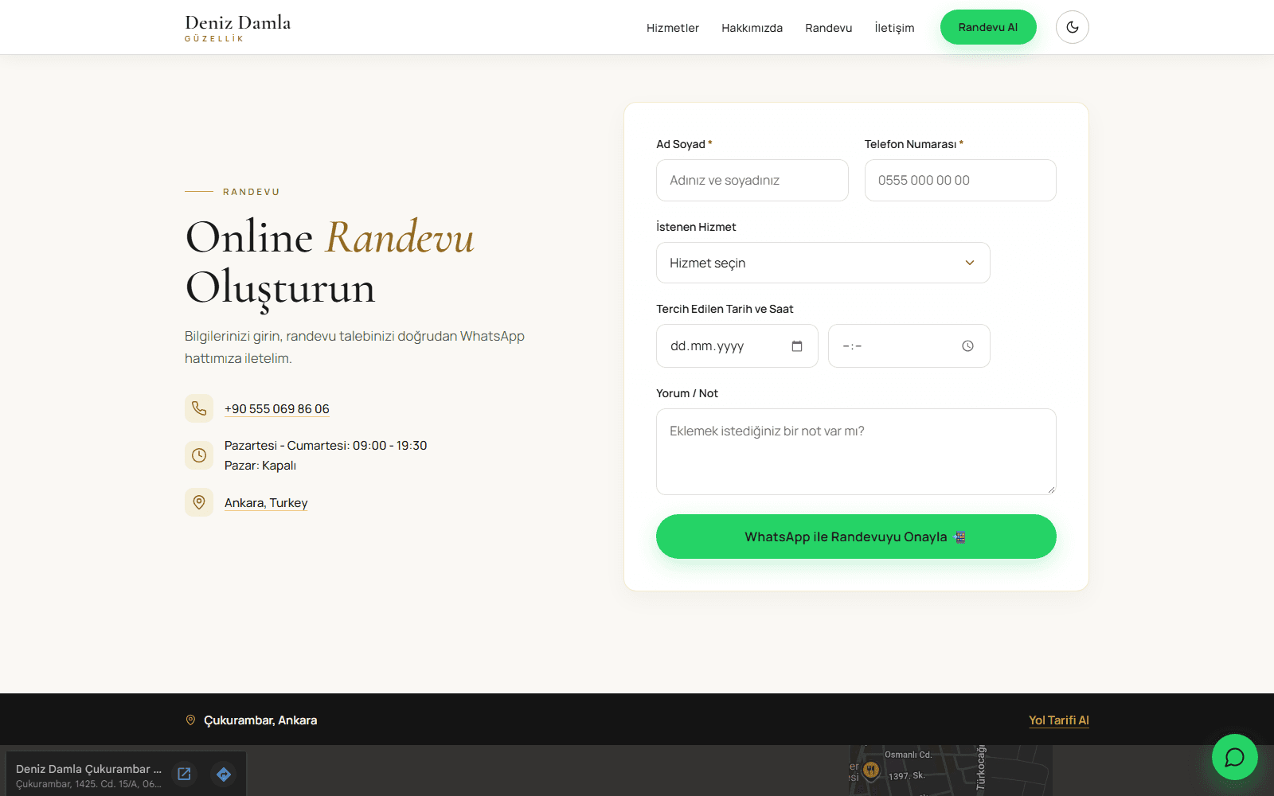The width and height of the screenshot is (1274, 796).
Task: Click the Deniz Damla Güzellik logo
Action: tap(237, 28)
